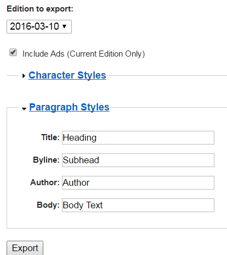Expand Character Styles using its triangle arrow
Screen dimensions: 227x255
pyautogui.click(x=24, y=76)
